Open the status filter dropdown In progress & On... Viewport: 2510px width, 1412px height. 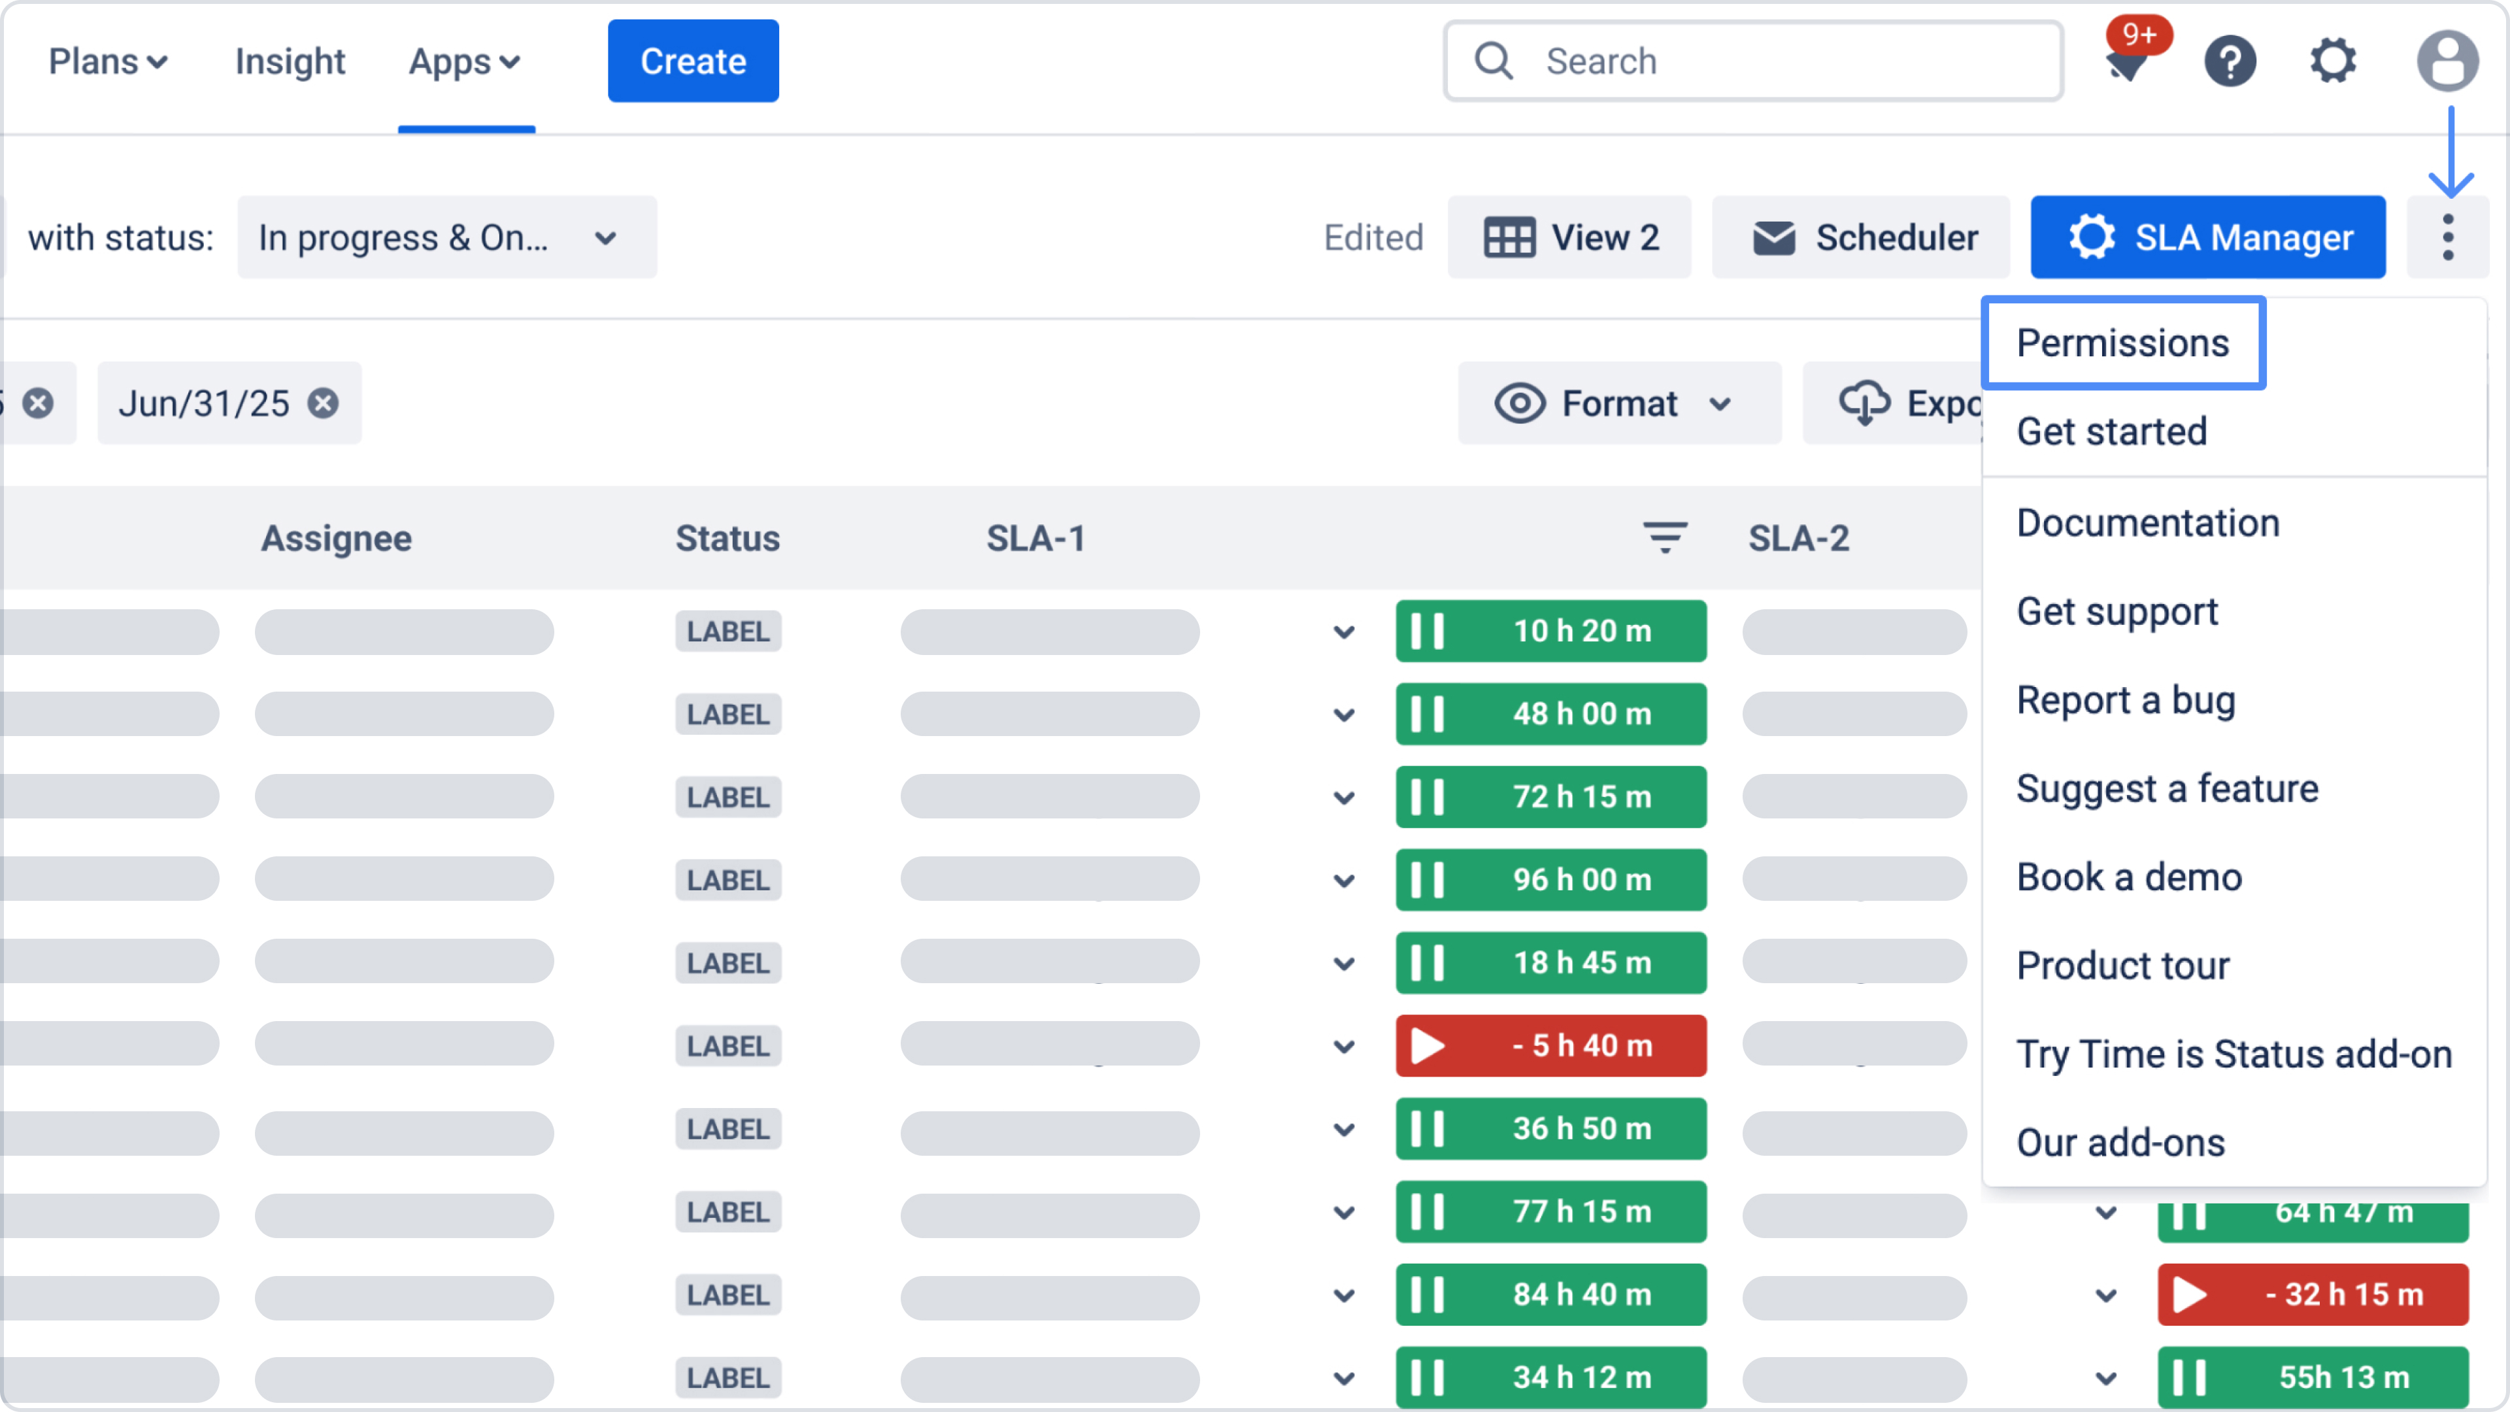click(446, 238)
